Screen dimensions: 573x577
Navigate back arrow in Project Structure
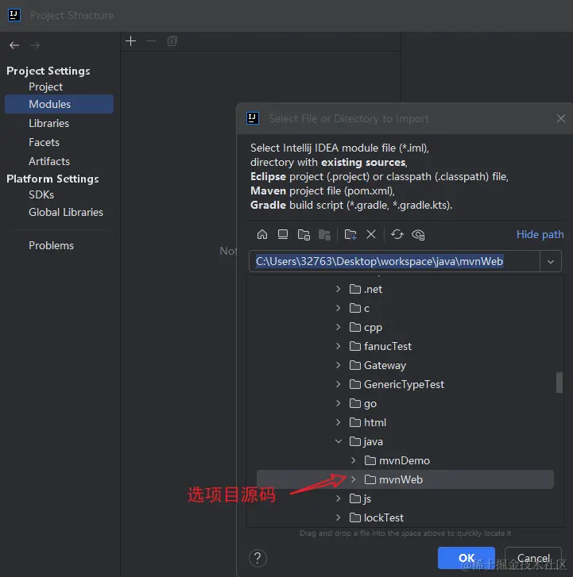pos(14,45)
